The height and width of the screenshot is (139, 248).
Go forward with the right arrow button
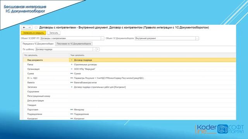(x=29, y=27)
